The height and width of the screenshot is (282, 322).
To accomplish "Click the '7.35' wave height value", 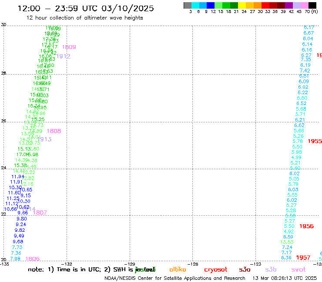I will coord(306,59).
